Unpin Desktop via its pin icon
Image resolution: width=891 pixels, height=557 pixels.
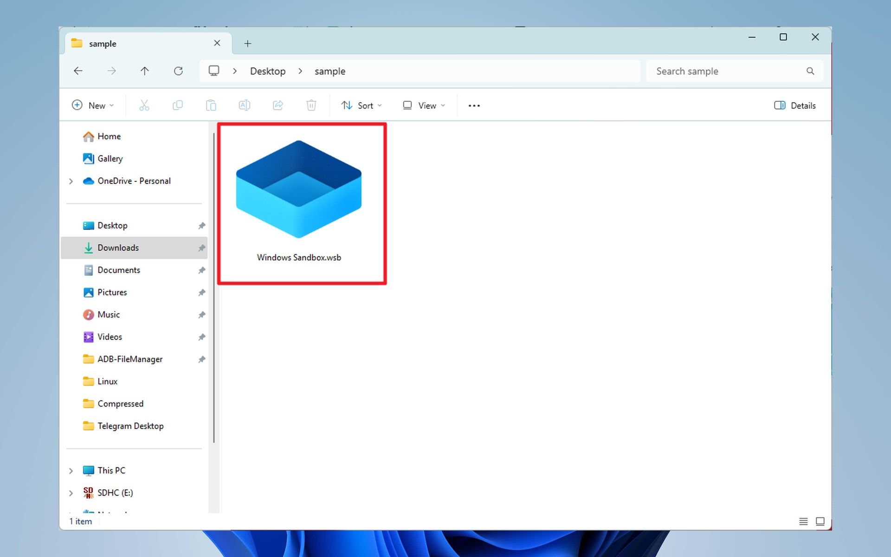[201, 226]
